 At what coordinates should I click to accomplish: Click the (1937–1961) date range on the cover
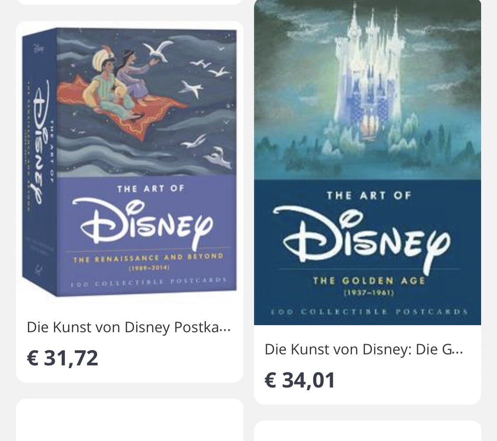(x=368, y=292)
